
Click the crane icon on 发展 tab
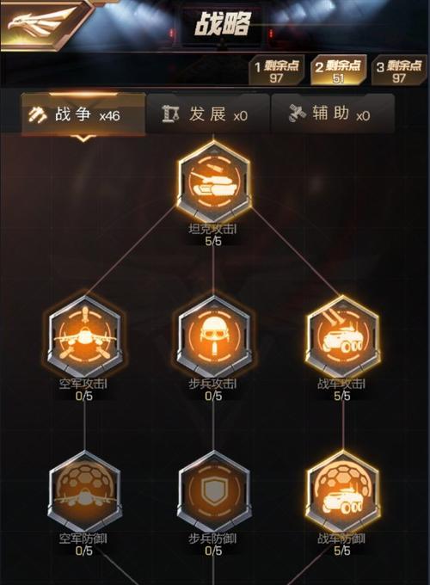point(170,114)
